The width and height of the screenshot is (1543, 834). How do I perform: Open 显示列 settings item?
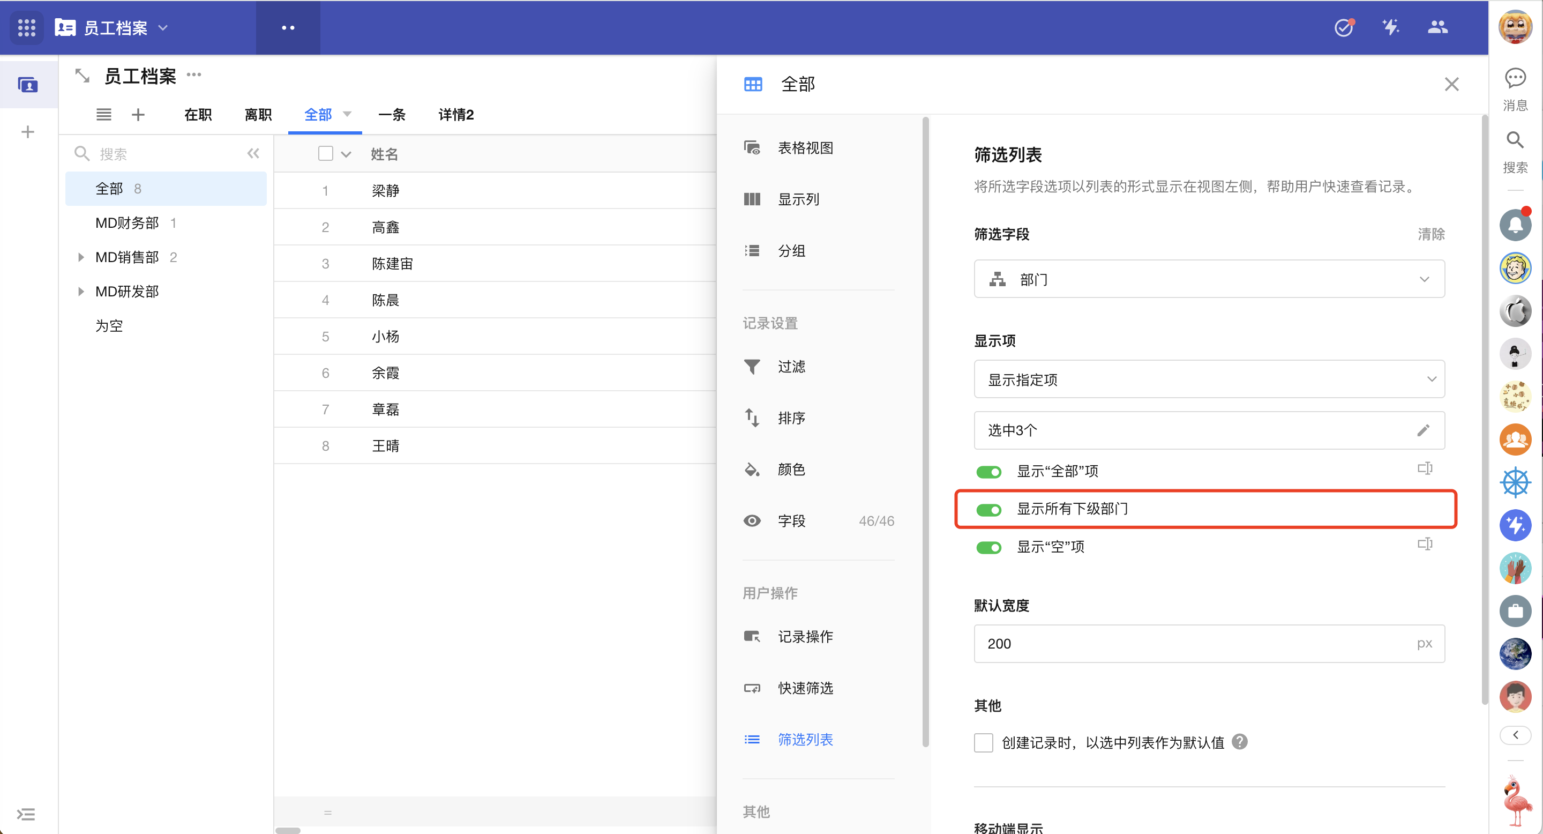tap(818, 199)
